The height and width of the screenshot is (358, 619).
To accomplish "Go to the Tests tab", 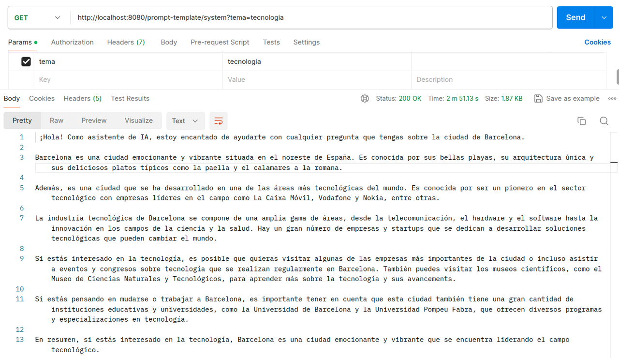I will 271,42.
